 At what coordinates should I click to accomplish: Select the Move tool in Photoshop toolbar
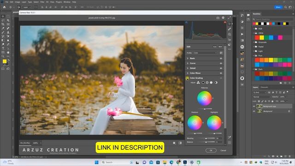(x=3, y=17)
